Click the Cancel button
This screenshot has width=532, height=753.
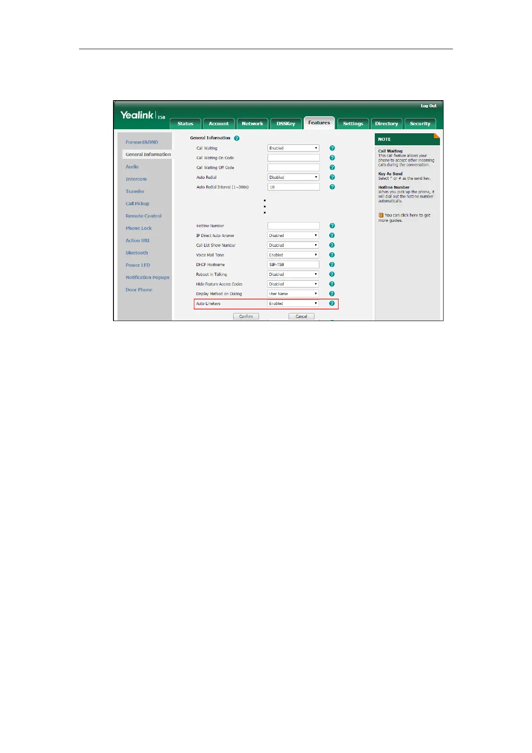[x=302, y=317]
